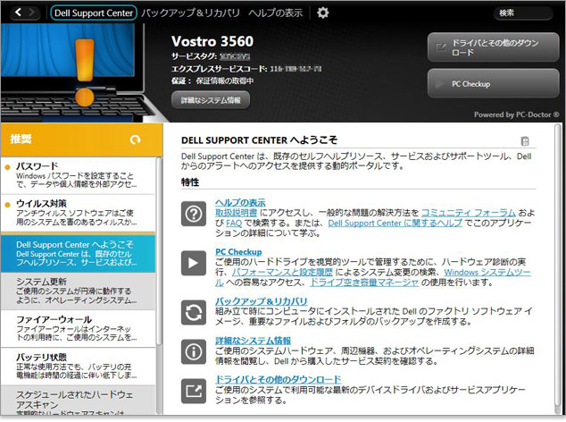Select the Dell Support Center tab
This screenshot has width=566, height=422.
click(x=94, y=13)
